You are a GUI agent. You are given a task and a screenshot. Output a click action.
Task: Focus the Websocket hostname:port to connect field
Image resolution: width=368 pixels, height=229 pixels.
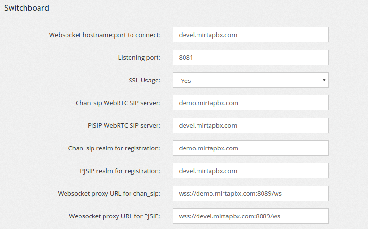tap(250, 35)
